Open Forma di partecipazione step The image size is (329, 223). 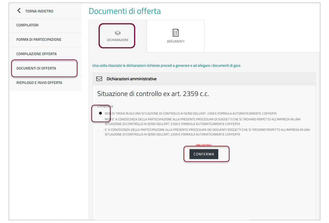pyautogui.click(x=39, y=40)
